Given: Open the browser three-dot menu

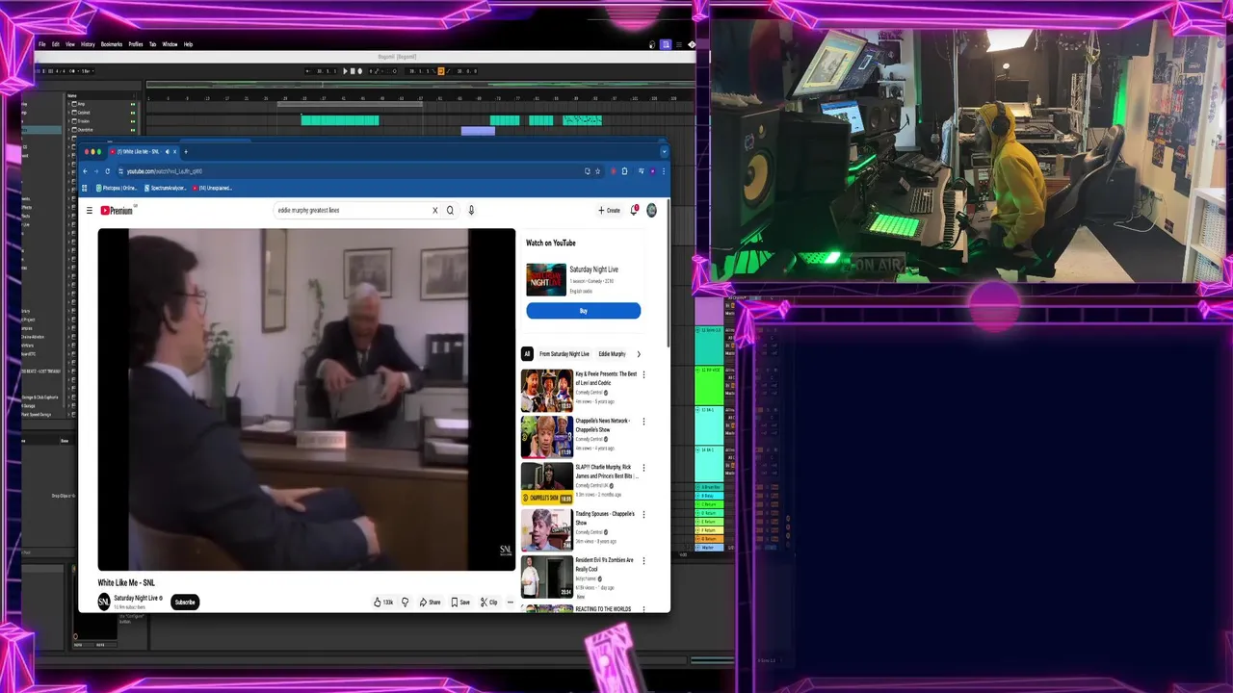Looking at the screenshot, I should click(x=664, y=171).
